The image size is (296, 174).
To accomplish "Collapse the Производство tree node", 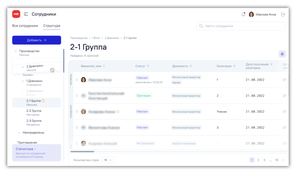I will 16,51.
